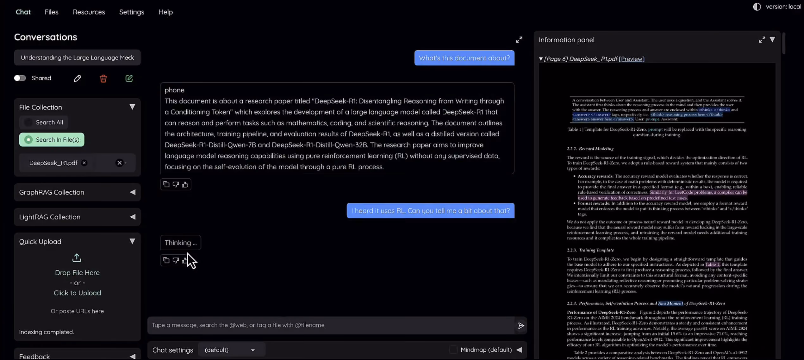
Task: Open the Chat tab
Action: click(x=23, y=12)
